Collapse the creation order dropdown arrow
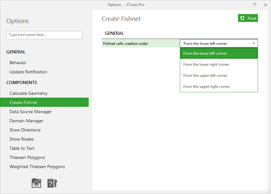271x194 pixels. (x=254, y=44)
